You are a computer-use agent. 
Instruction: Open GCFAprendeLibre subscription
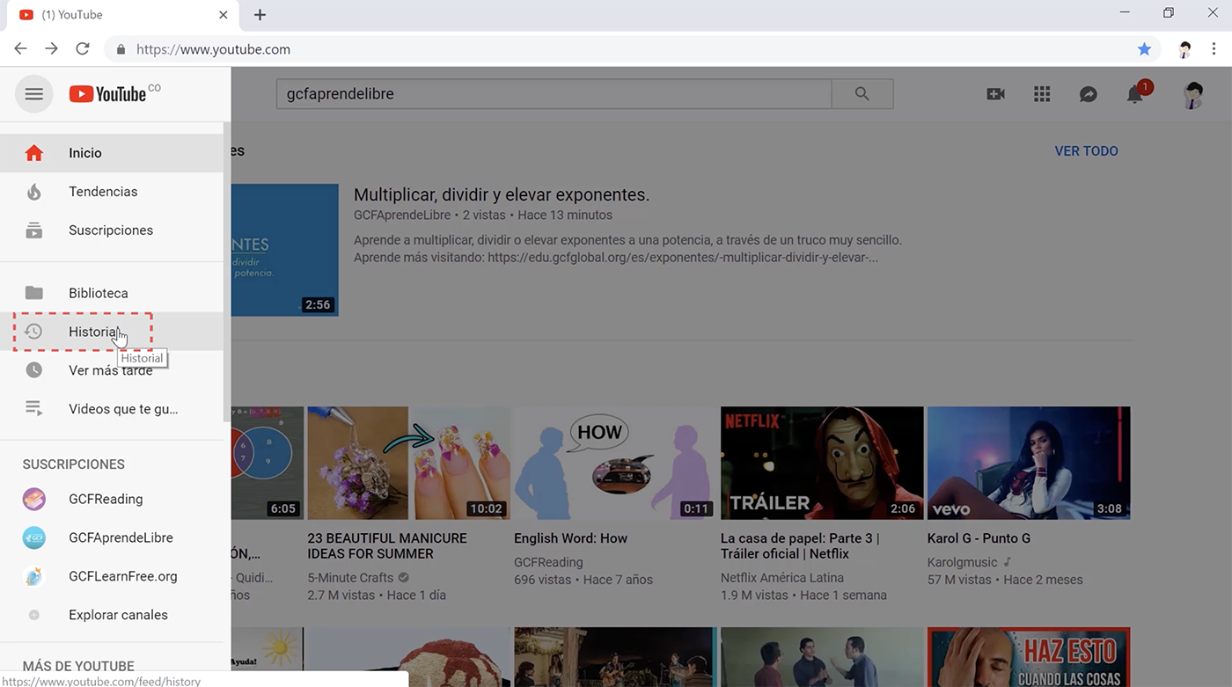pyautogui.click(x=112, y=537)
